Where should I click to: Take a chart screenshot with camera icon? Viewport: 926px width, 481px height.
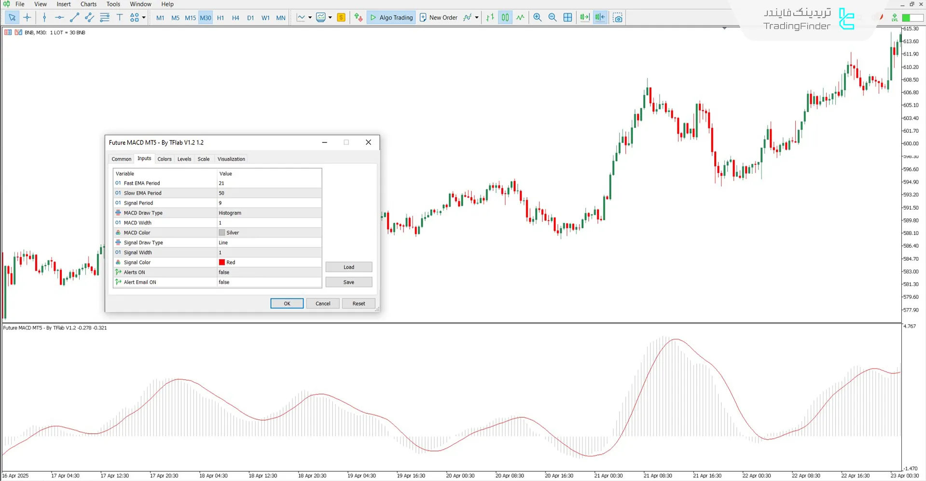coord(618,18)
